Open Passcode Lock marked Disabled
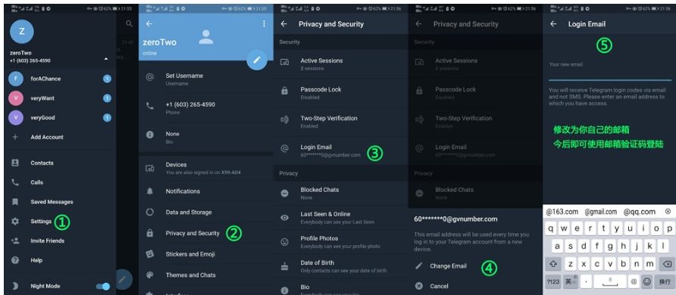 tap(340, 93)
